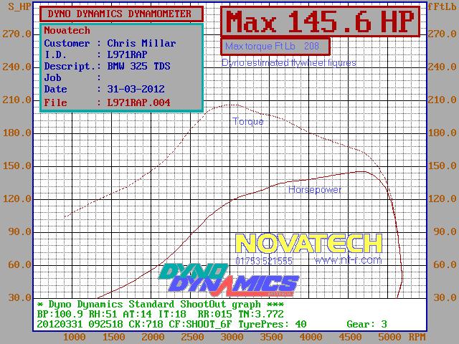Click the 'DYNO DYNAMICS DYNAMOMETER' title banner
This screenshot has height=344, width=459.
click(x=121, y=14)
